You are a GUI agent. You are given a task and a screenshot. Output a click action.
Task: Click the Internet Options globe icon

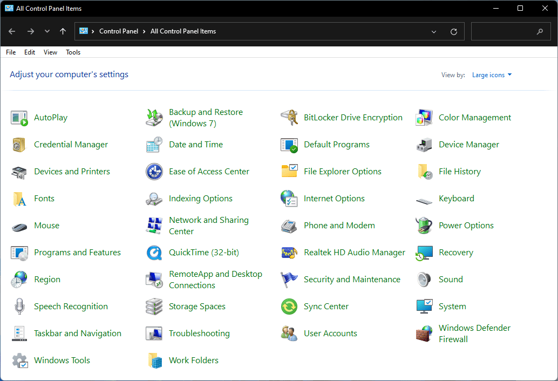[x=289, y=199]
